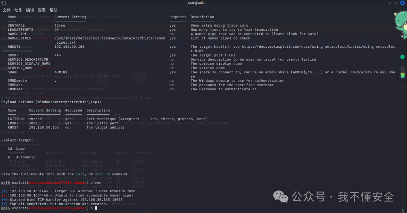The image size is (407, 213).
Task: Click the SHARE option name
Action: tap(13, 72)
